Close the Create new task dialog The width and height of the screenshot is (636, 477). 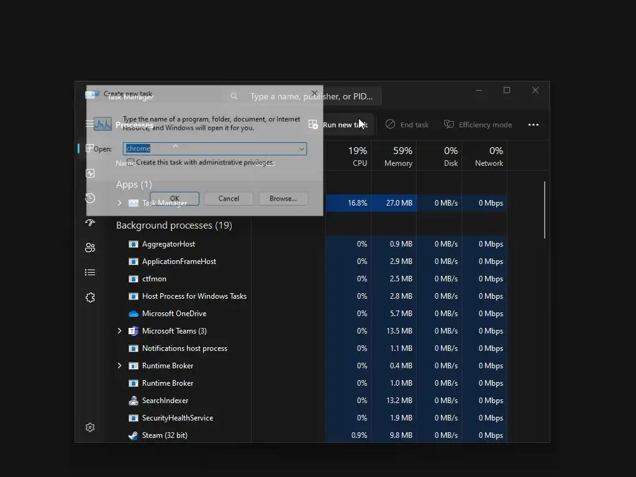(x=314, y=93)
